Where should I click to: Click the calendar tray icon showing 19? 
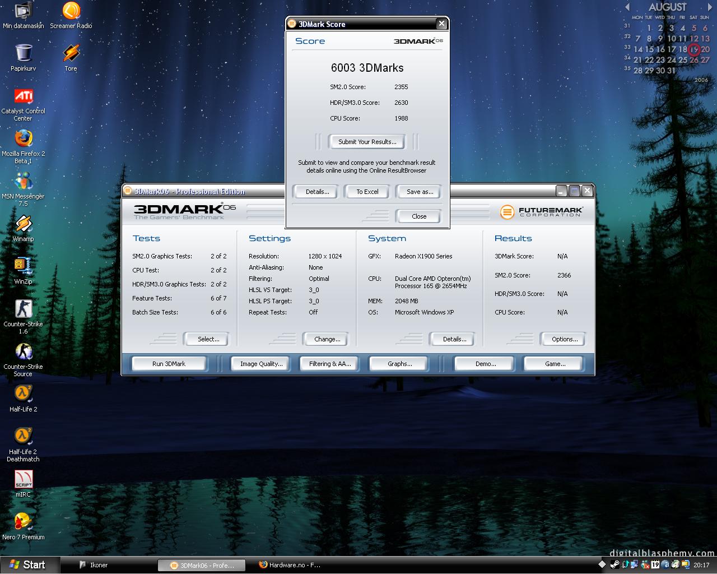click(655, 564)
